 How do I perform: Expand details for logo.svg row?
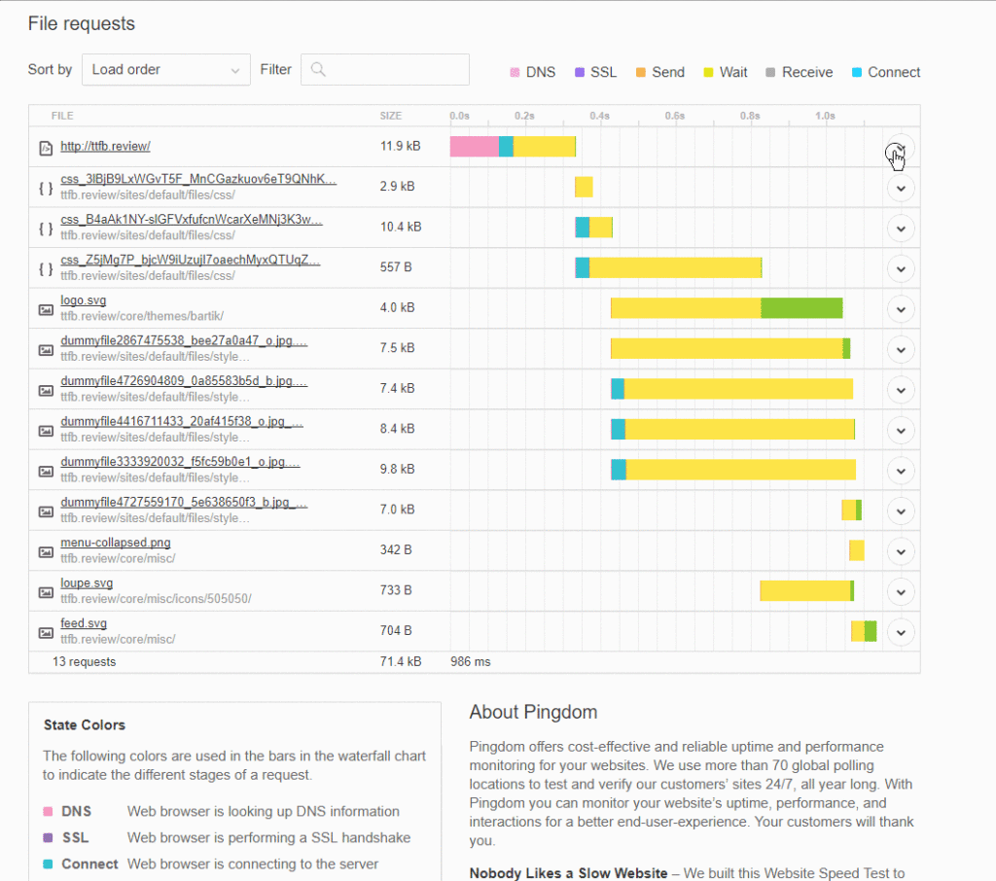[x=901, y=309]
